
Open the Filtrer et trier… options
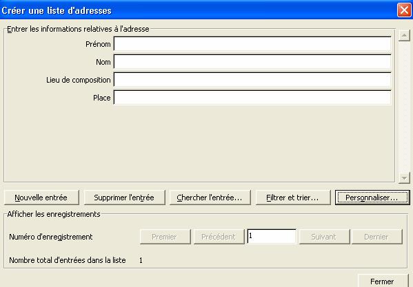[293, 198]
